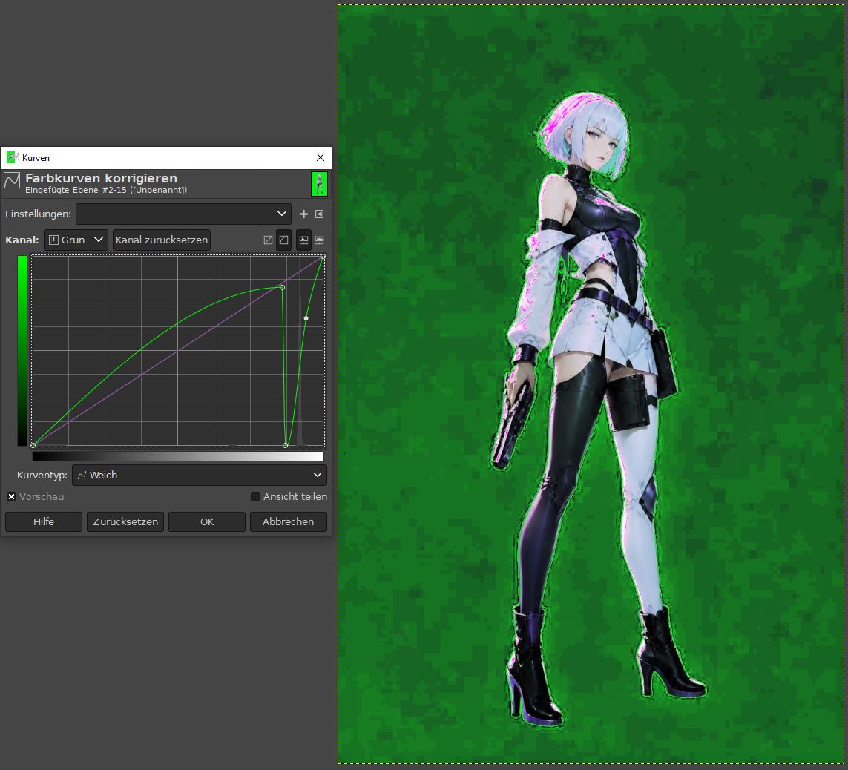Click Zurücksetzen to reset all curves
848x770 pixels.
pyautogui.click(x=125, y=521)
